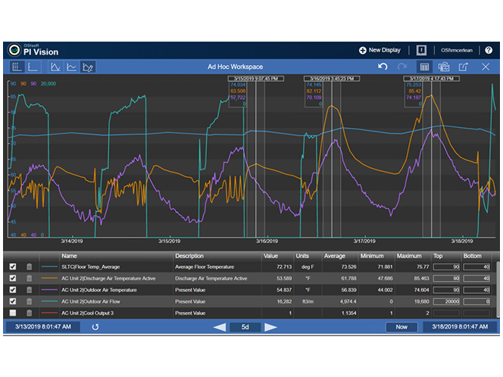Screen dimensions: 503x377
Task: Uncheck the Discharge Air Temperature Active trace
Action: click(x=13, y=279)
